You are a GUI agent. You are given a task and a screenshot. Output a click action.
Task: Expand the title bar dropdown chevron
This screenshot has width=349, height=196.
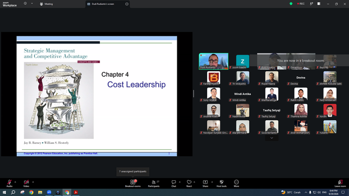click(x=32, y=4)
